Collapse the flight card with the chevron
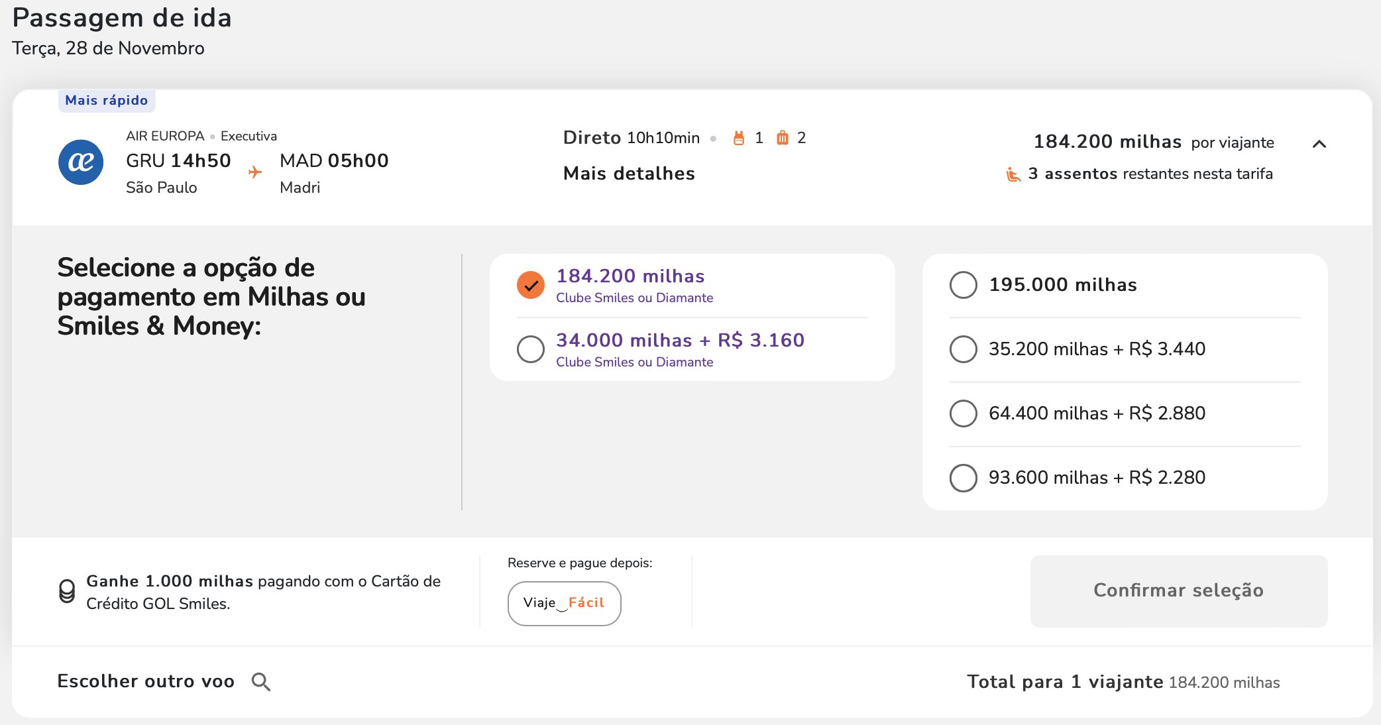1381x725 pixels. pos(1319,144)
